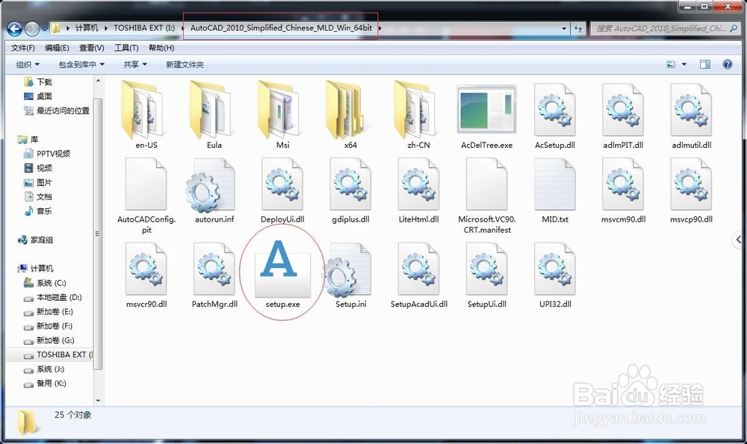Select the LiteHtml.dll file
The height and width of the screenshot is (444, 747).
tap(418, 191)
